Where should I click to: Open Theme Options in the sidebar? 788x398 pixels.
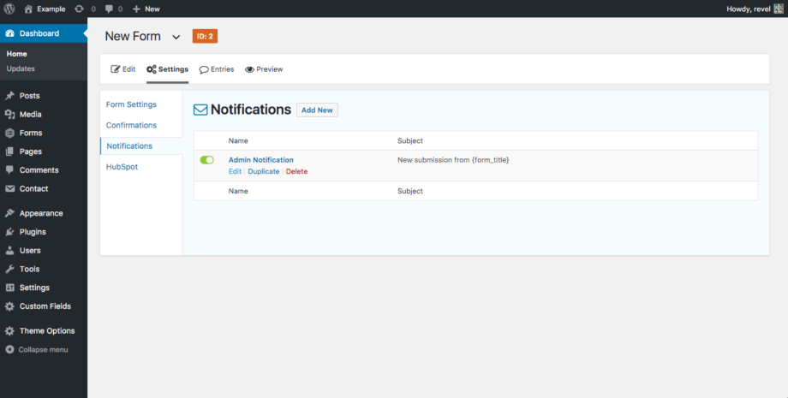46,331
